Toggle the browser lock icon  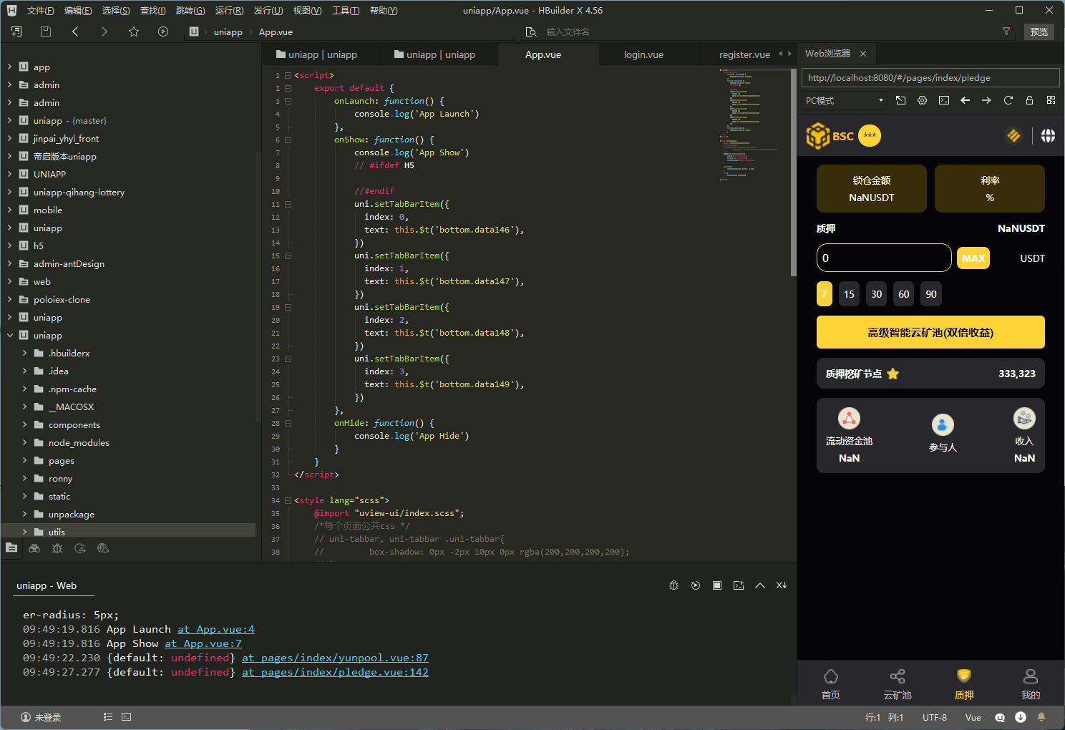(1029, 100)
